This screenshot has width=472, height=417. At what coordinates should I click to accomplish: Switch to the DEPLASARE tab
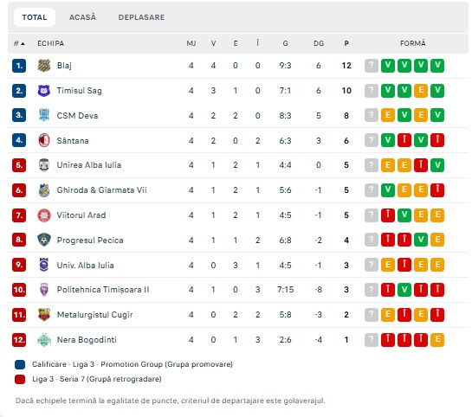(x=141, y=17)
